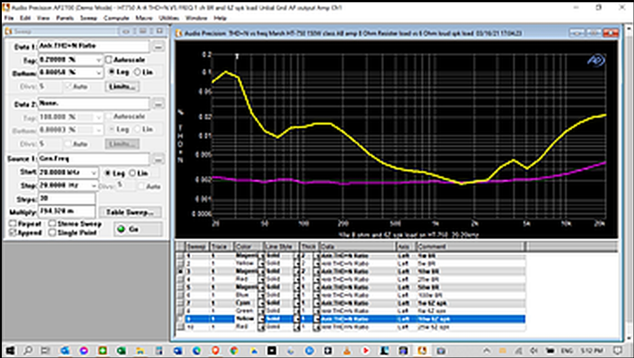Toggle the Stereo Sweep checkbox
634x358 pixels.
pyautogui.click(x=52, y=224)
